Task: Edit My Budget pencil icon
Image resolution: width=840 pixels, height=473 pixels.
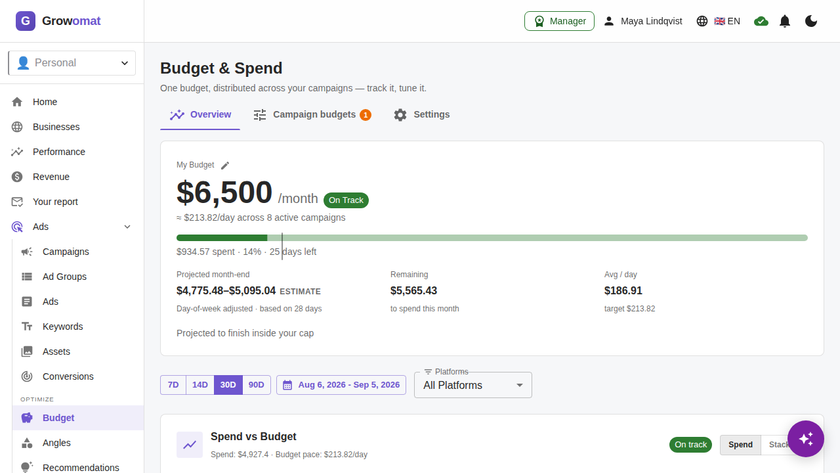Action: tap(225, 166)
